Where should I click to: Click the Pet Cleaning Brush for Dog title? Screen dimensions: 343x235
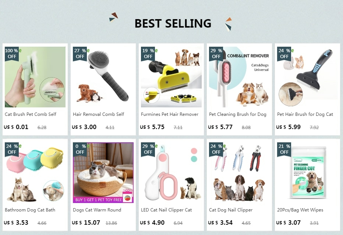tap(238, 114)
